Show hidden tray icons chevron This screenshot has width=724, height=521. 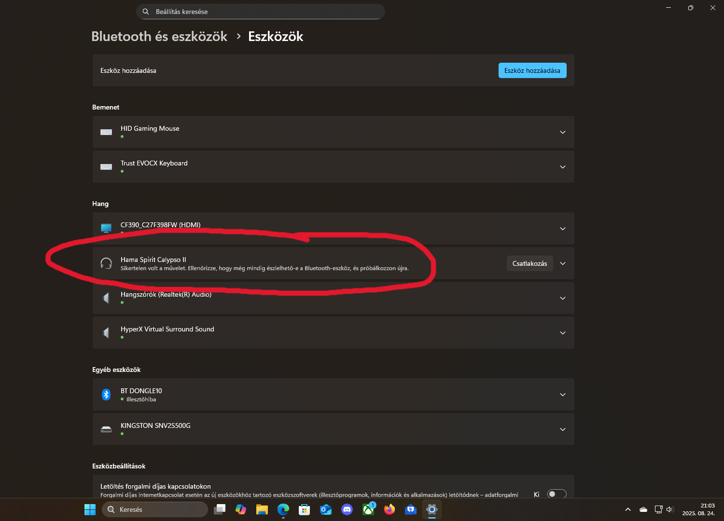[628, 509]
